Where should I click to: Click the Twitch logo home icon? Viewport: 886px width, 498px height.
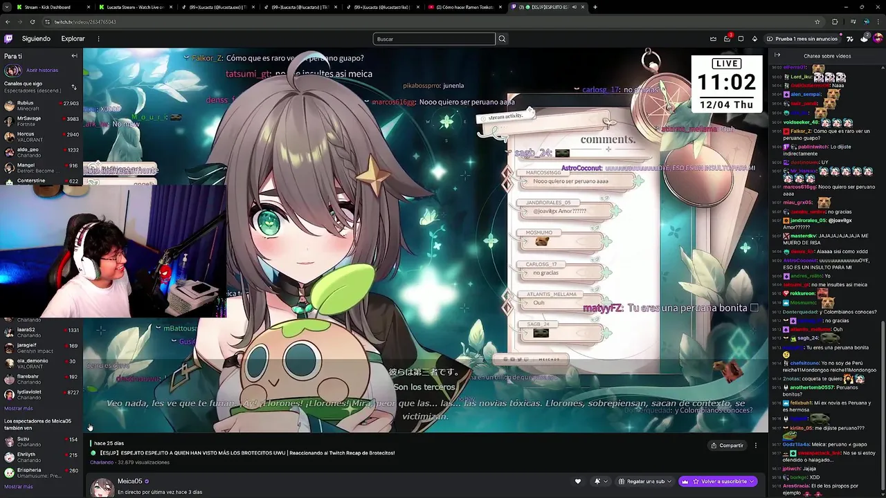pos(8,39)
